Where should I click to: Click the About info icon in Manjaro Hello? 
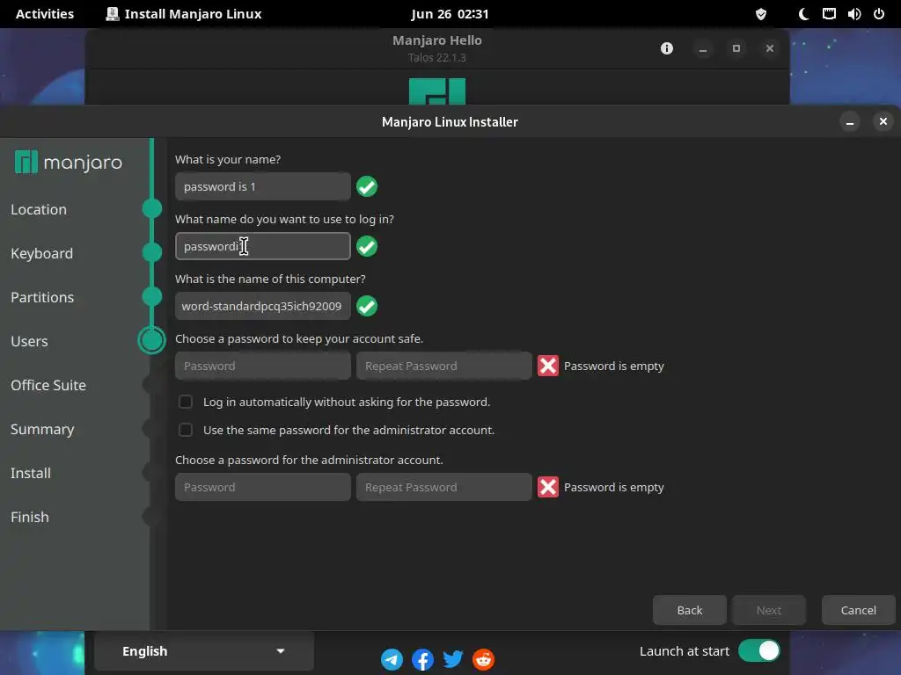point(667,48)
